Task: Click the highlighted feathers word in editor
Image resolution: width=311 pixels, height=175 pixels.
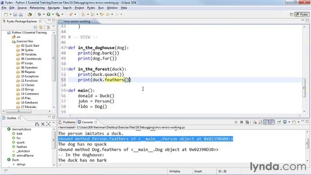Action: (114, 80)
